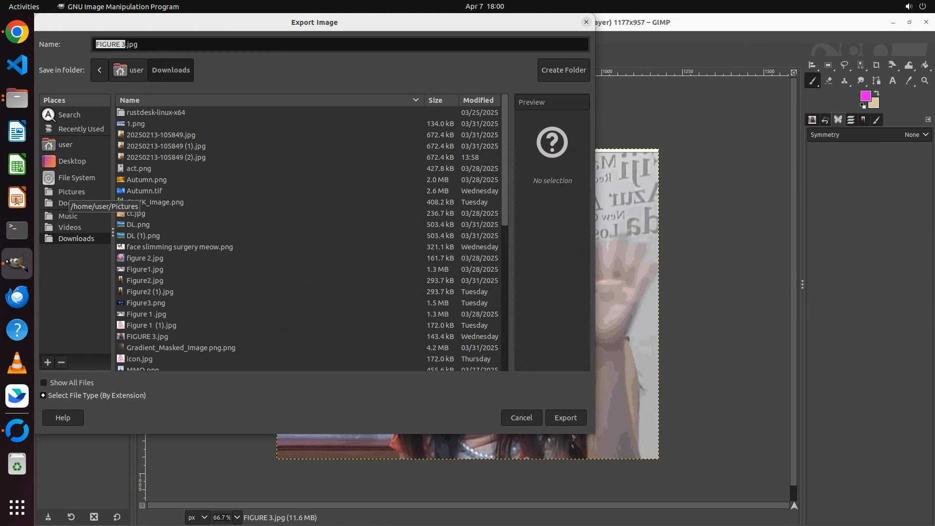Screen dimensions: 935x526
Task: Open the px unit dropdown
Action: pyautogui.click(x=198, y=517)
